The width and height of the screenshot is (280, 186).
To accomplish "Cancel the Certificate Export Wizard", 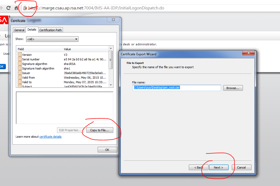I will click(241, 167).
